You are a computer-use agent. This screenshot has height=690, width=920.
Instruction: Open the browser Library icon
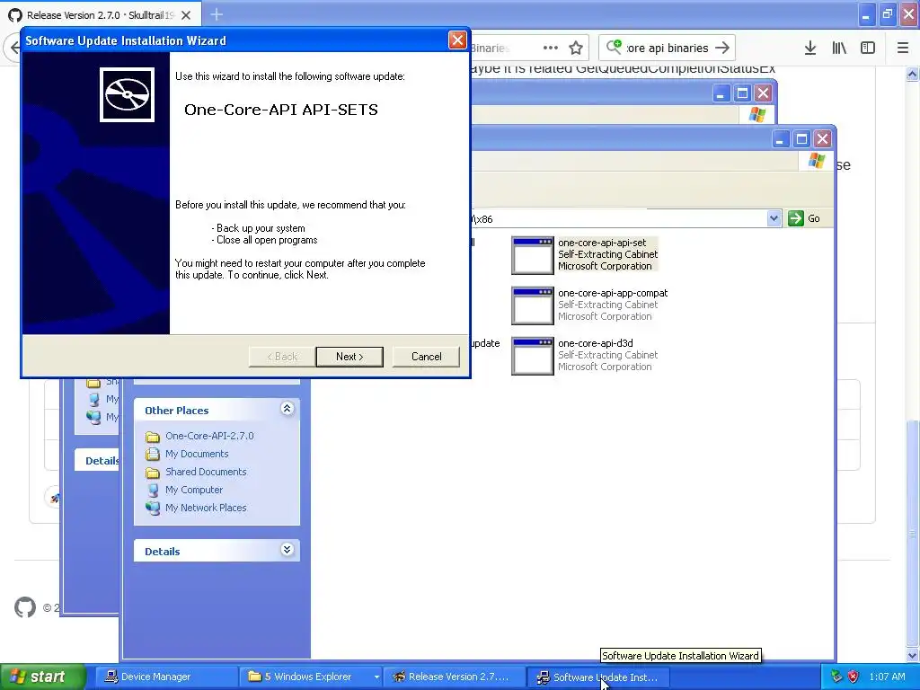[839, 49]
